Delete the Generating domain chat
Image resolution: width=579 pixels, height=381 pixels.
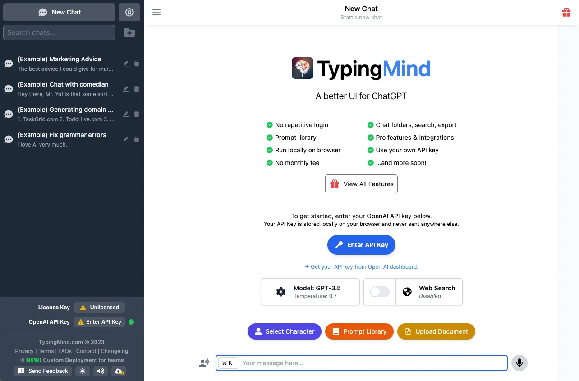coord(137,114)
